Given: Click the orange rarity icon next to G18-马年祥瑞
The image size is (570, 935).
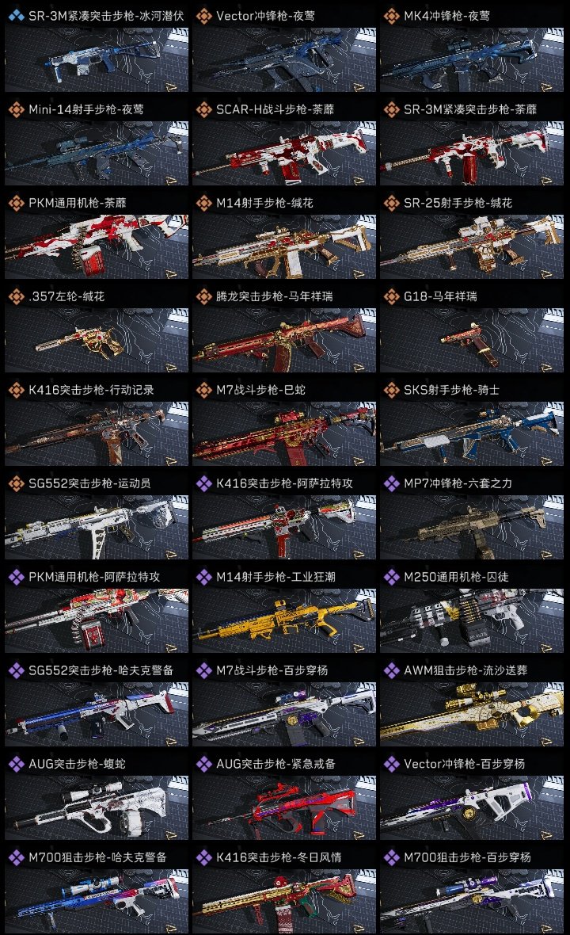Looking at the screenshot, I should (391, 296).
